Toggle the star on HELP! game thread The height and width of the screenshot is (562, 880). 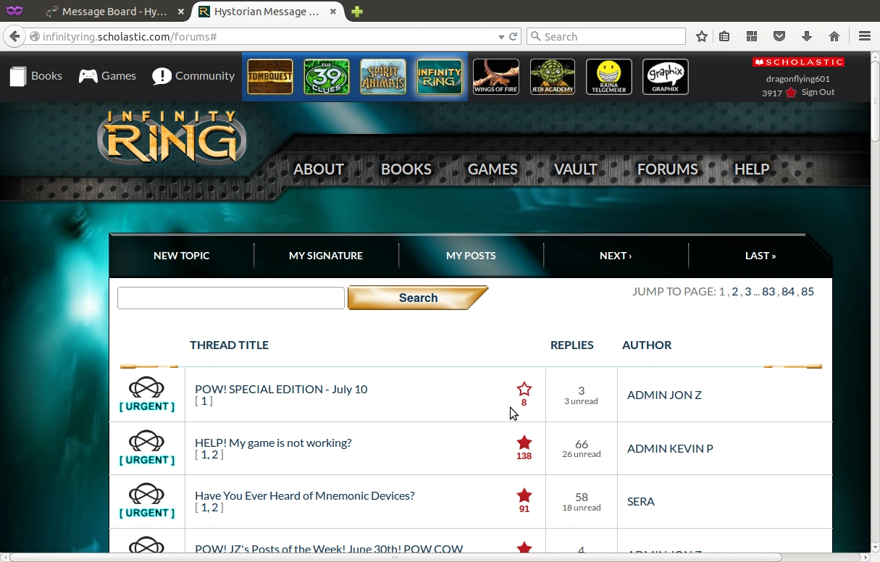click(x=524, y=443)
